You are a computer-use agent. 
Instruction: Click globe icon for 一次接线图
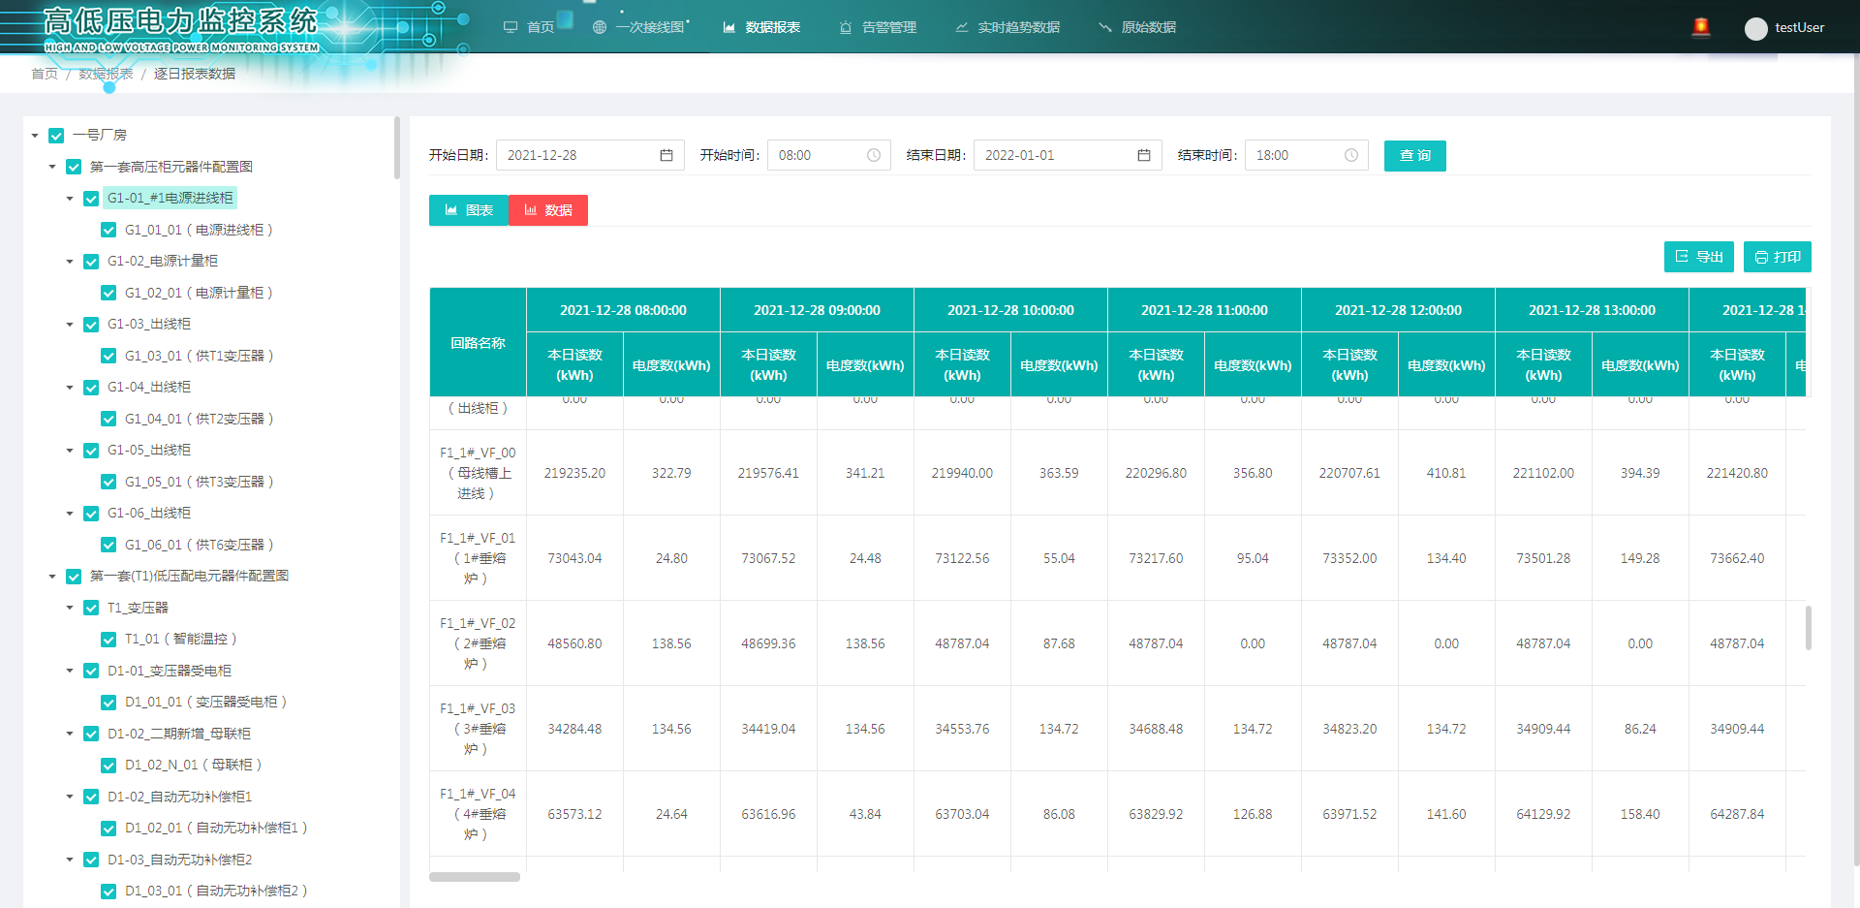600,27
